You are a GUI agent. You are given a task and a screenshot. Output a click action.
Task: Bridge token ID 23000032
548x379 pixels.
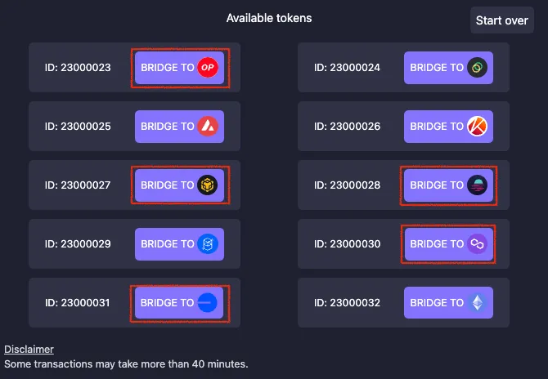point(448,302)
